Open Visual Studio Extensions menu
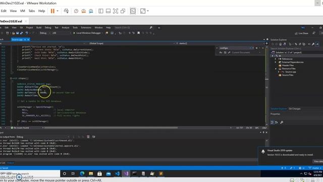Screen dimensions: 323x182 (x=86, y=27)
